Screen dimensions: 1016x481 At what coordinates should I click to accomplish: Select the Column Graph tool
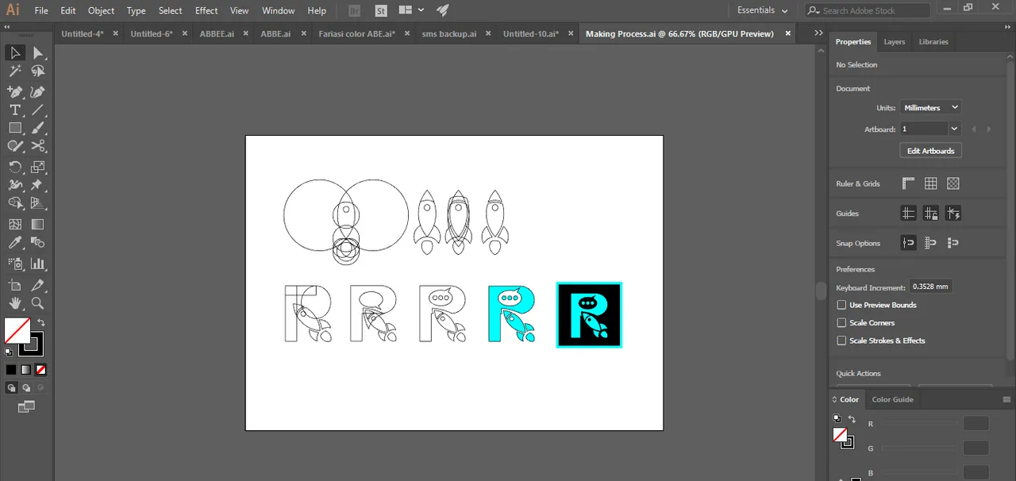[37, 264]
